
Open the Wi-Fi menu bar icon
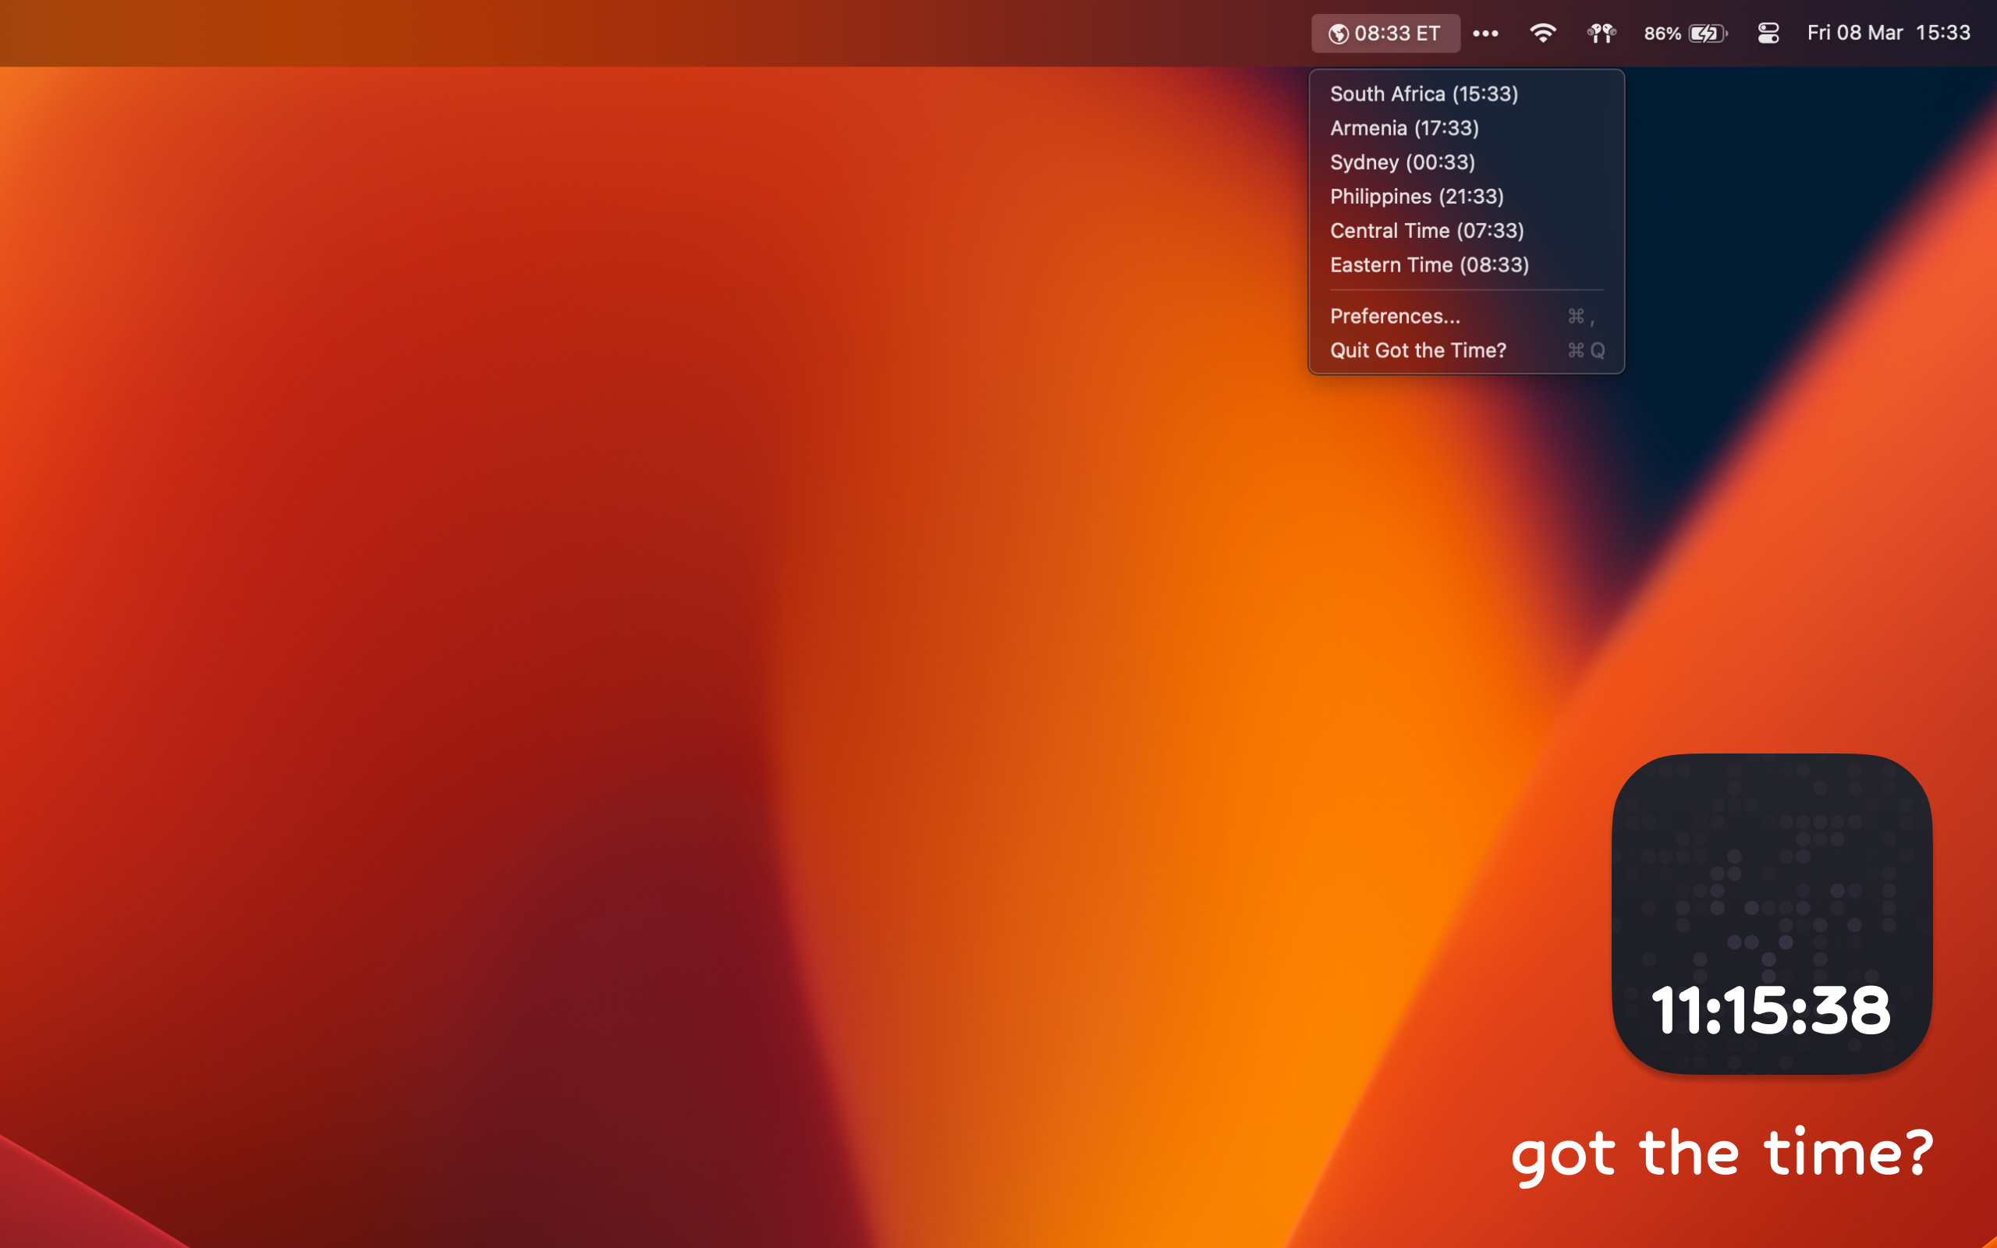pos(1542,33)
